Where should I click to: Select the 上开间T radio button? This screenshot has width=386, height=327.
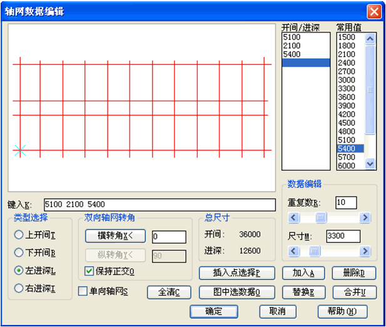[20, 235]
